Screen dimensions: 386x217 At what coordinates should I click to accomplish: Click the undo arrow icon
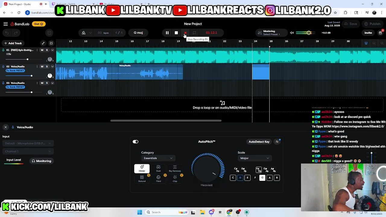(x=7, y=33)
